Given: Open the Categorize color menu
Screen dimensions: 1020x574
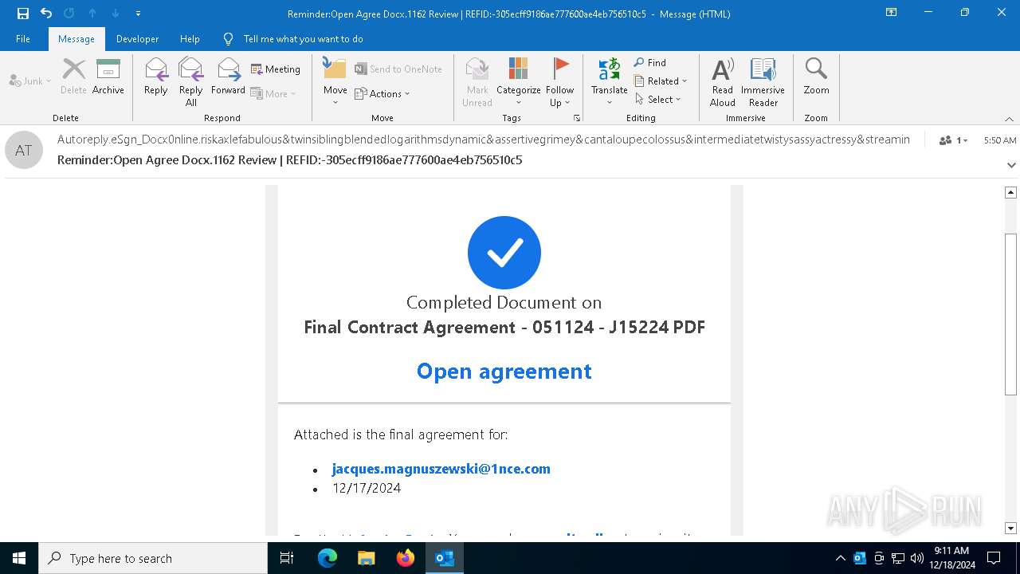Looking at the screenshot, I should (519, 81).
